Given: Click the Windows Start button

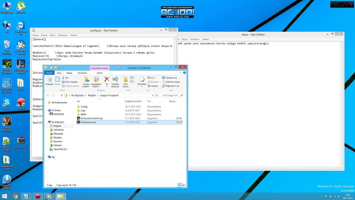Looking at the screenshot, I should tap(4, 196).
